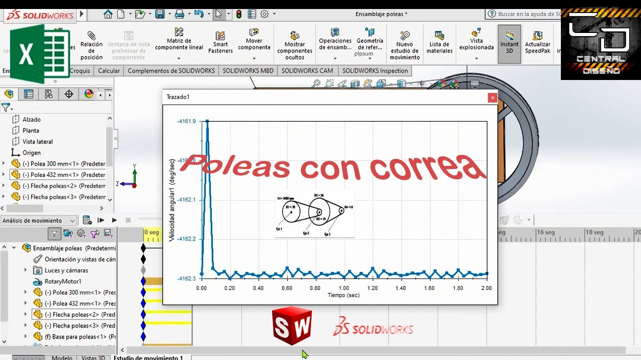Open the SOLIDWORKS MBD tab
Image resolution: width=641 pixels, height=360 pixels.
[x=248, y=70]
